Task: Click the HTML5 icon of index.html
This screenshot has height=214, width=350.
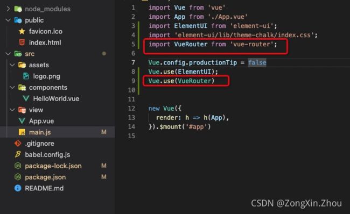Action: coord(22,42)
